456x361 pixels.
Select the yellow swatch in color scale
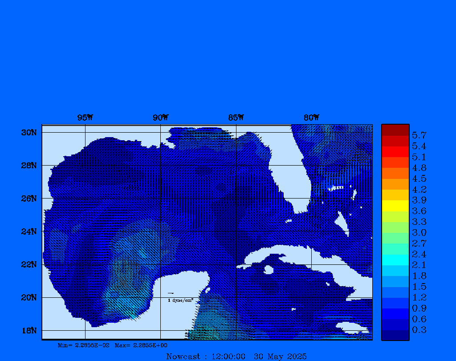(x=395, y=206)
